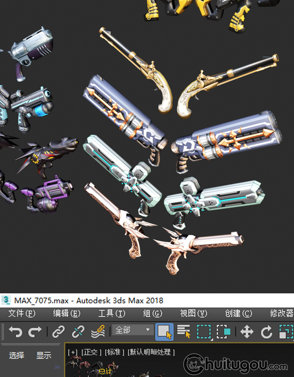Viewport: 294px width, 377px height.
Task: Select the Link tool (chain icon)
Action: click(x=58, y=332)
